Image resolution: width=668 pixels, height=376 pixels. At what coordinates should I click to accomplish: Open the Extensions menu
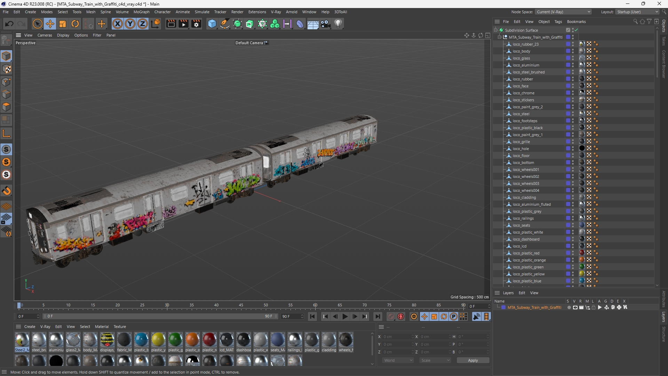[257, 12]
